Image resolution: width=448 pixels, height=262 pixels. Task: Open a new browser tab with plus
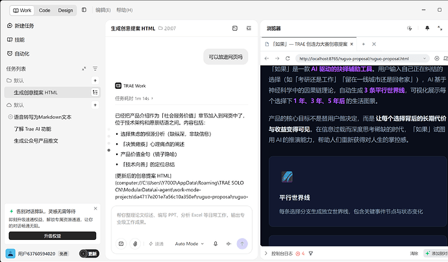[364, 44]
